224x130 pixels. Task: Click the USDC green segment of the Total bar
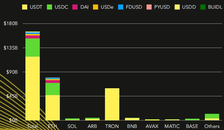(33, 47)
